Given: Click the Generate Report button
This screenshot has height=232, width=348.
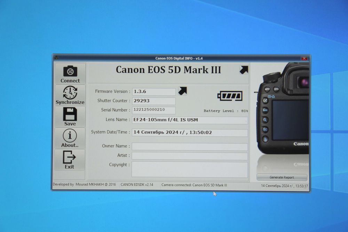Looking at the screenshot, I should [282, 177].
